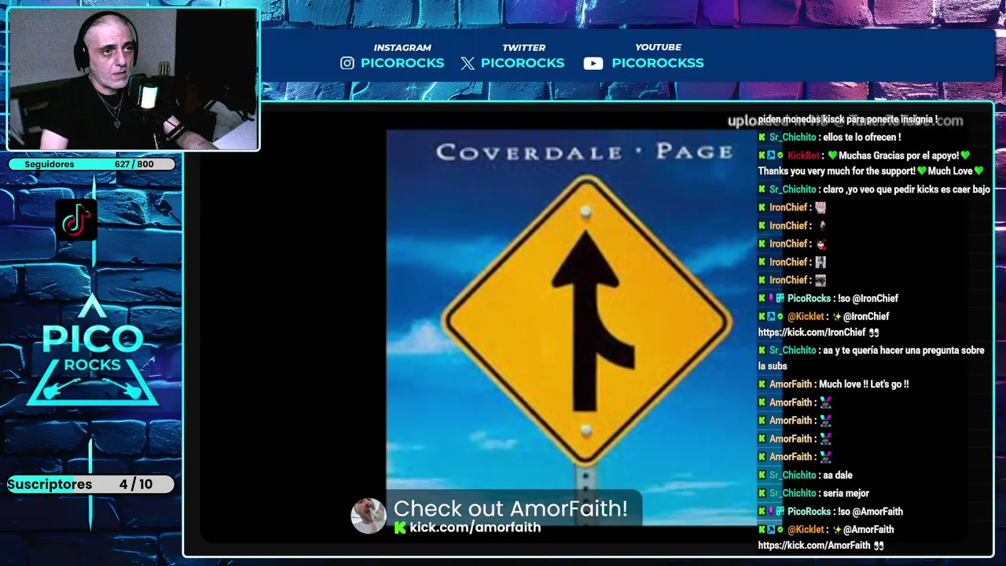
Task: Click the Coverdale Page album cover
Action: 570,326
